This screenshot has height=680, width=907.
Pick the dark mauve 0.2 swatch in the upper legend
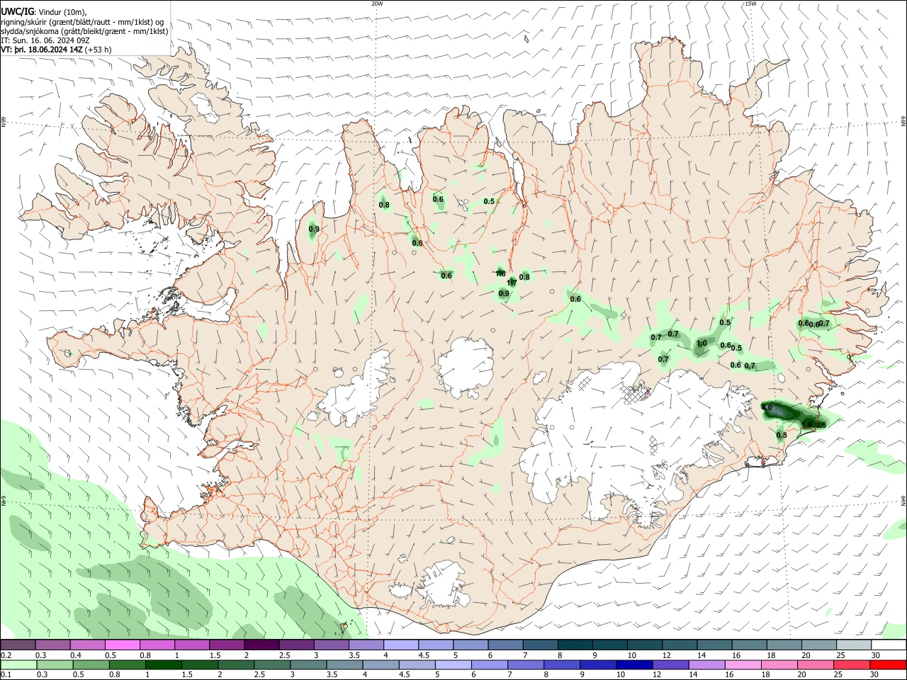pyautogui.click(x=18, y=645)
